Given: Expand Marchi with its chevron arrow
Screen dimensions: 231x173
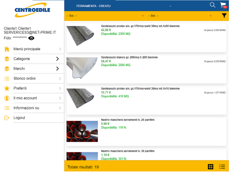Looking at the screenshot, I should click(x=57, y=69).
